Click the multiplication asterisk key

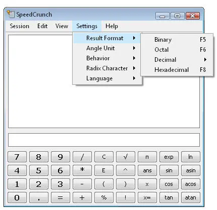[x=82, y=170]
